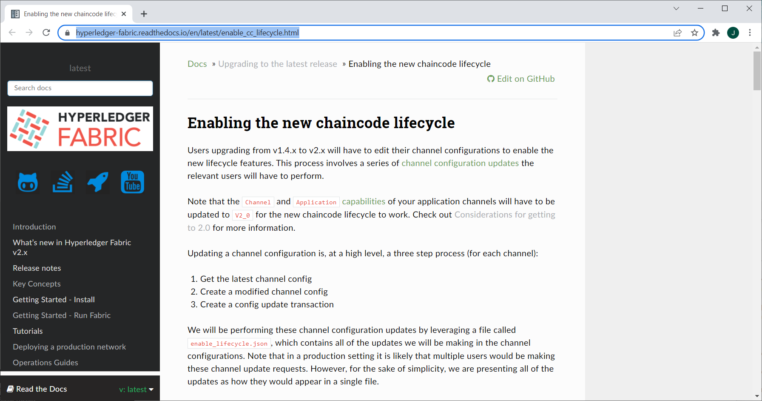This screenshot has height=401, width=762.
Task: Click list item Get the latest channel config
Action: pyautogui.click(x=256, y=279)
